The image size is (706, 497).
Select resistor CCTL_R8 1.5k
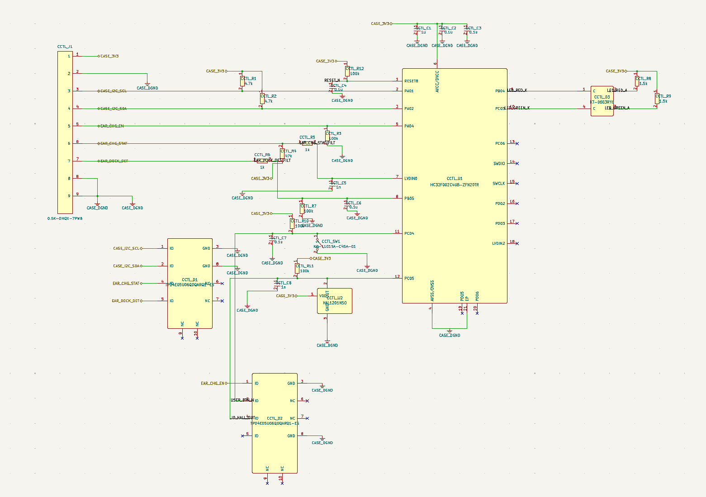pos(637,81)
